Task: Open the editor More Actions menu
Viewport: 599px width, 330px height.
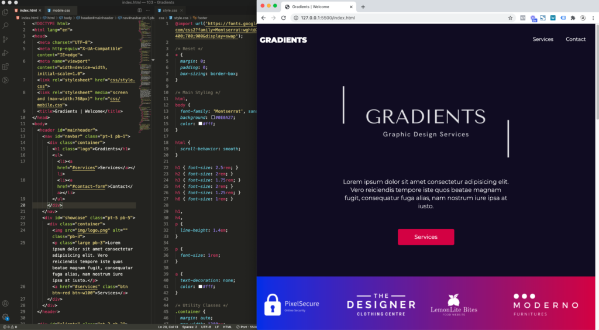Action: coord(148,11)
